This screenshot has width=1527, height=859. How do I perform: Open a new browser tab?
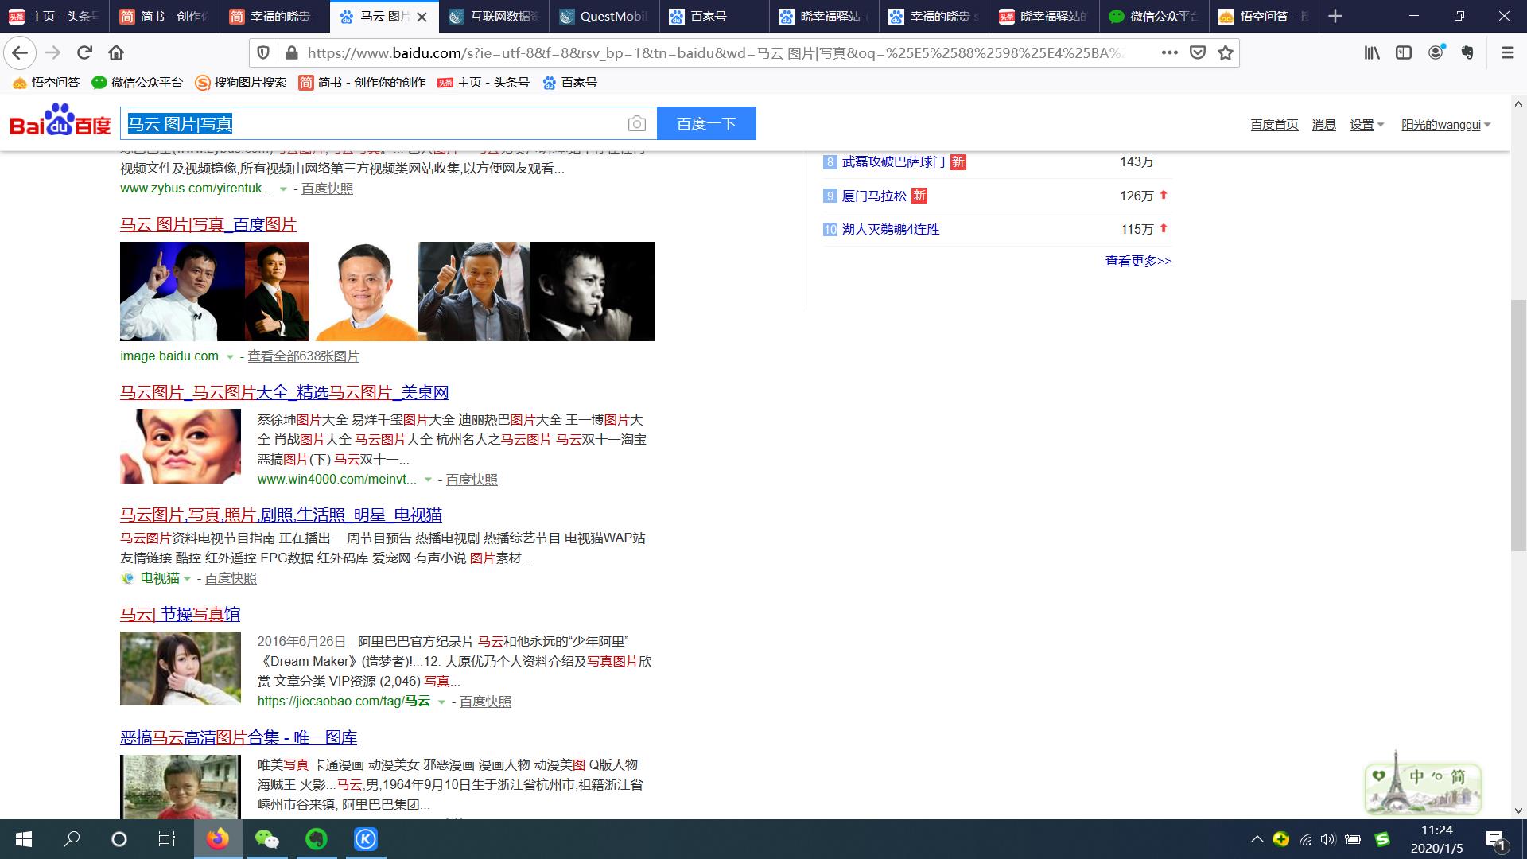(x=1335, y=16)
